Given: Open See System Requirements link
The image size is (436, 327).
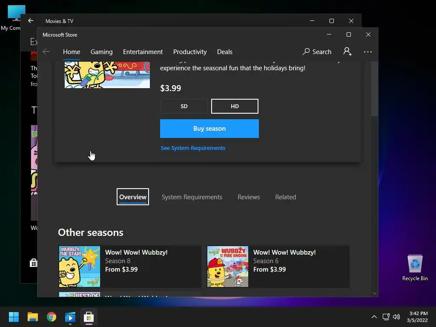Looking at the screenshot, I should click(x=193, y=148).
